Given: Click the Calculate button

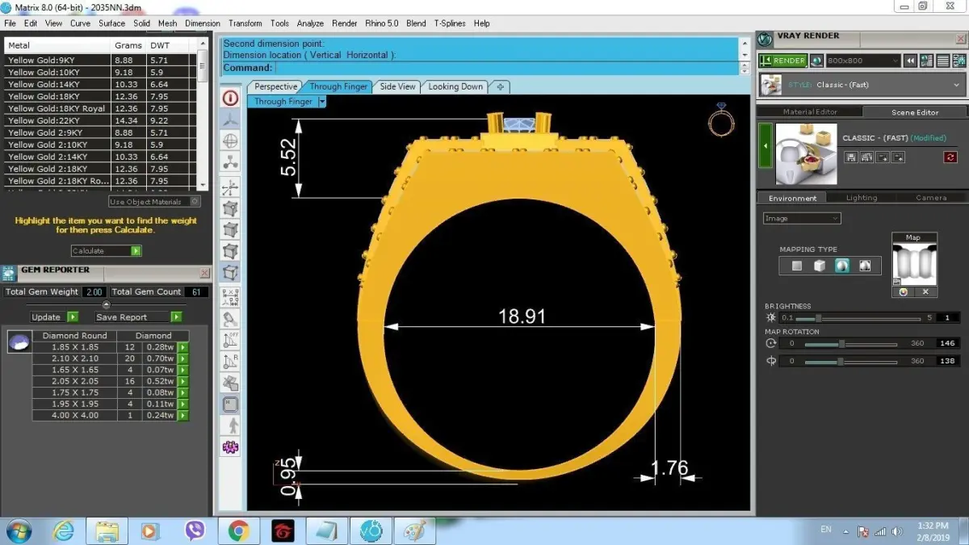Looking at the screenshot, I should pos(106,251).
